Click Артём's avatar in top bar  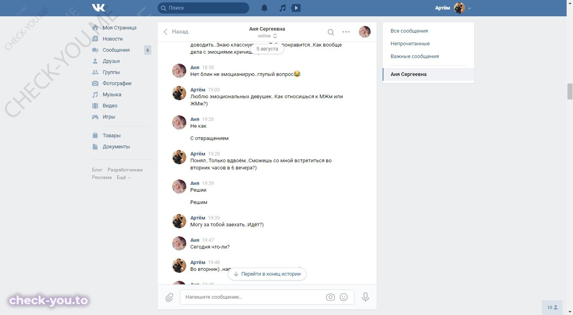(460, 8)
